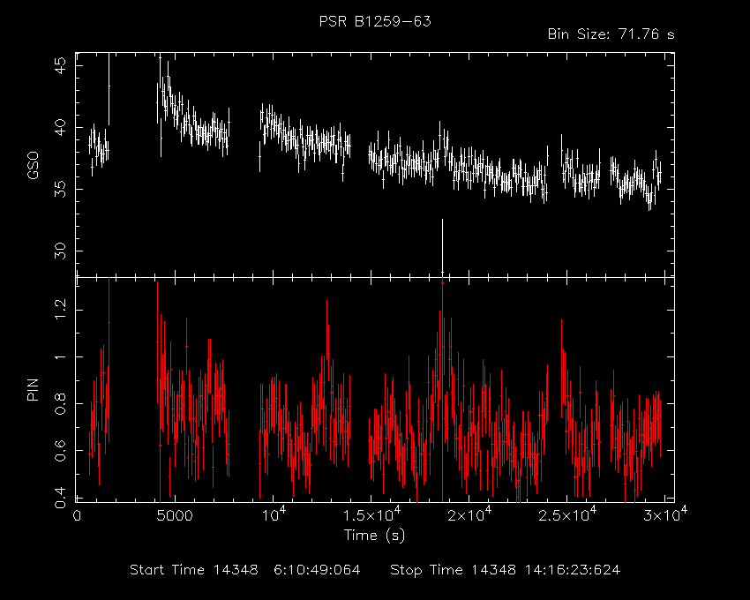Click the PIN axis tick label 0.6
Screen dimensions: 750x600
[x=61, y=450]
